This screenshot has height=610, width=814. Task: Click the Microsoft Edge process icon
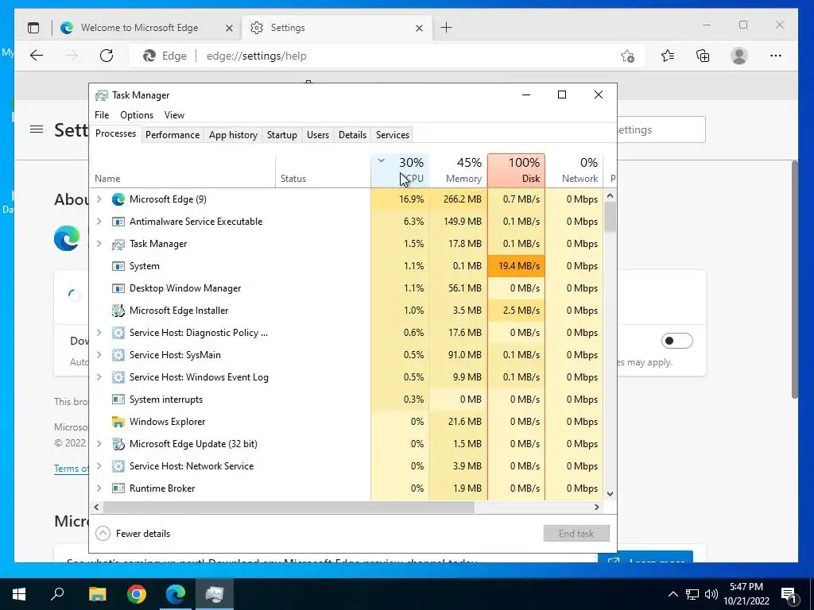118,199
